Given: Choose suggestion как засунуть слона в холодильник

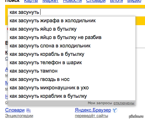Looking at the screenshot, I should [x=72, y=46].
